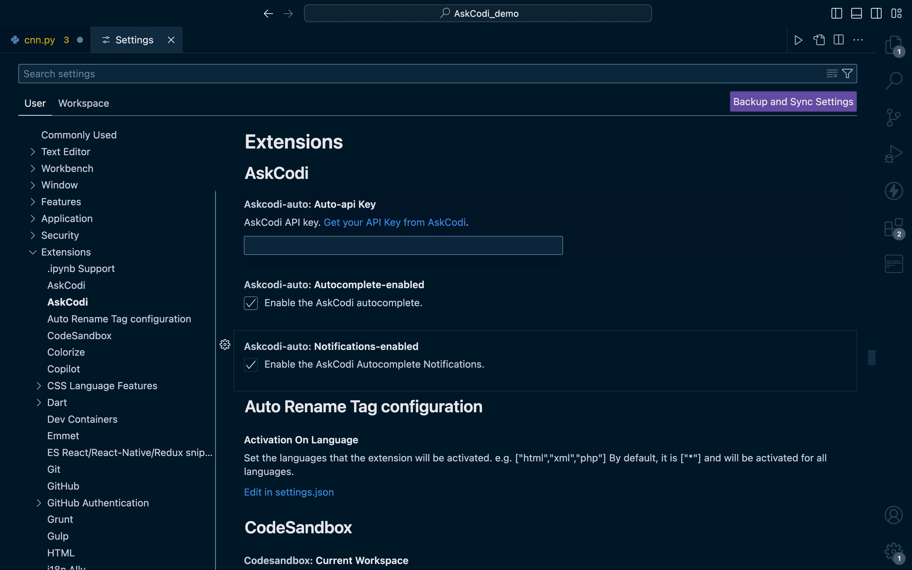Select Gulp in settings tree
The image size is (912, 570).
[58, 536]
